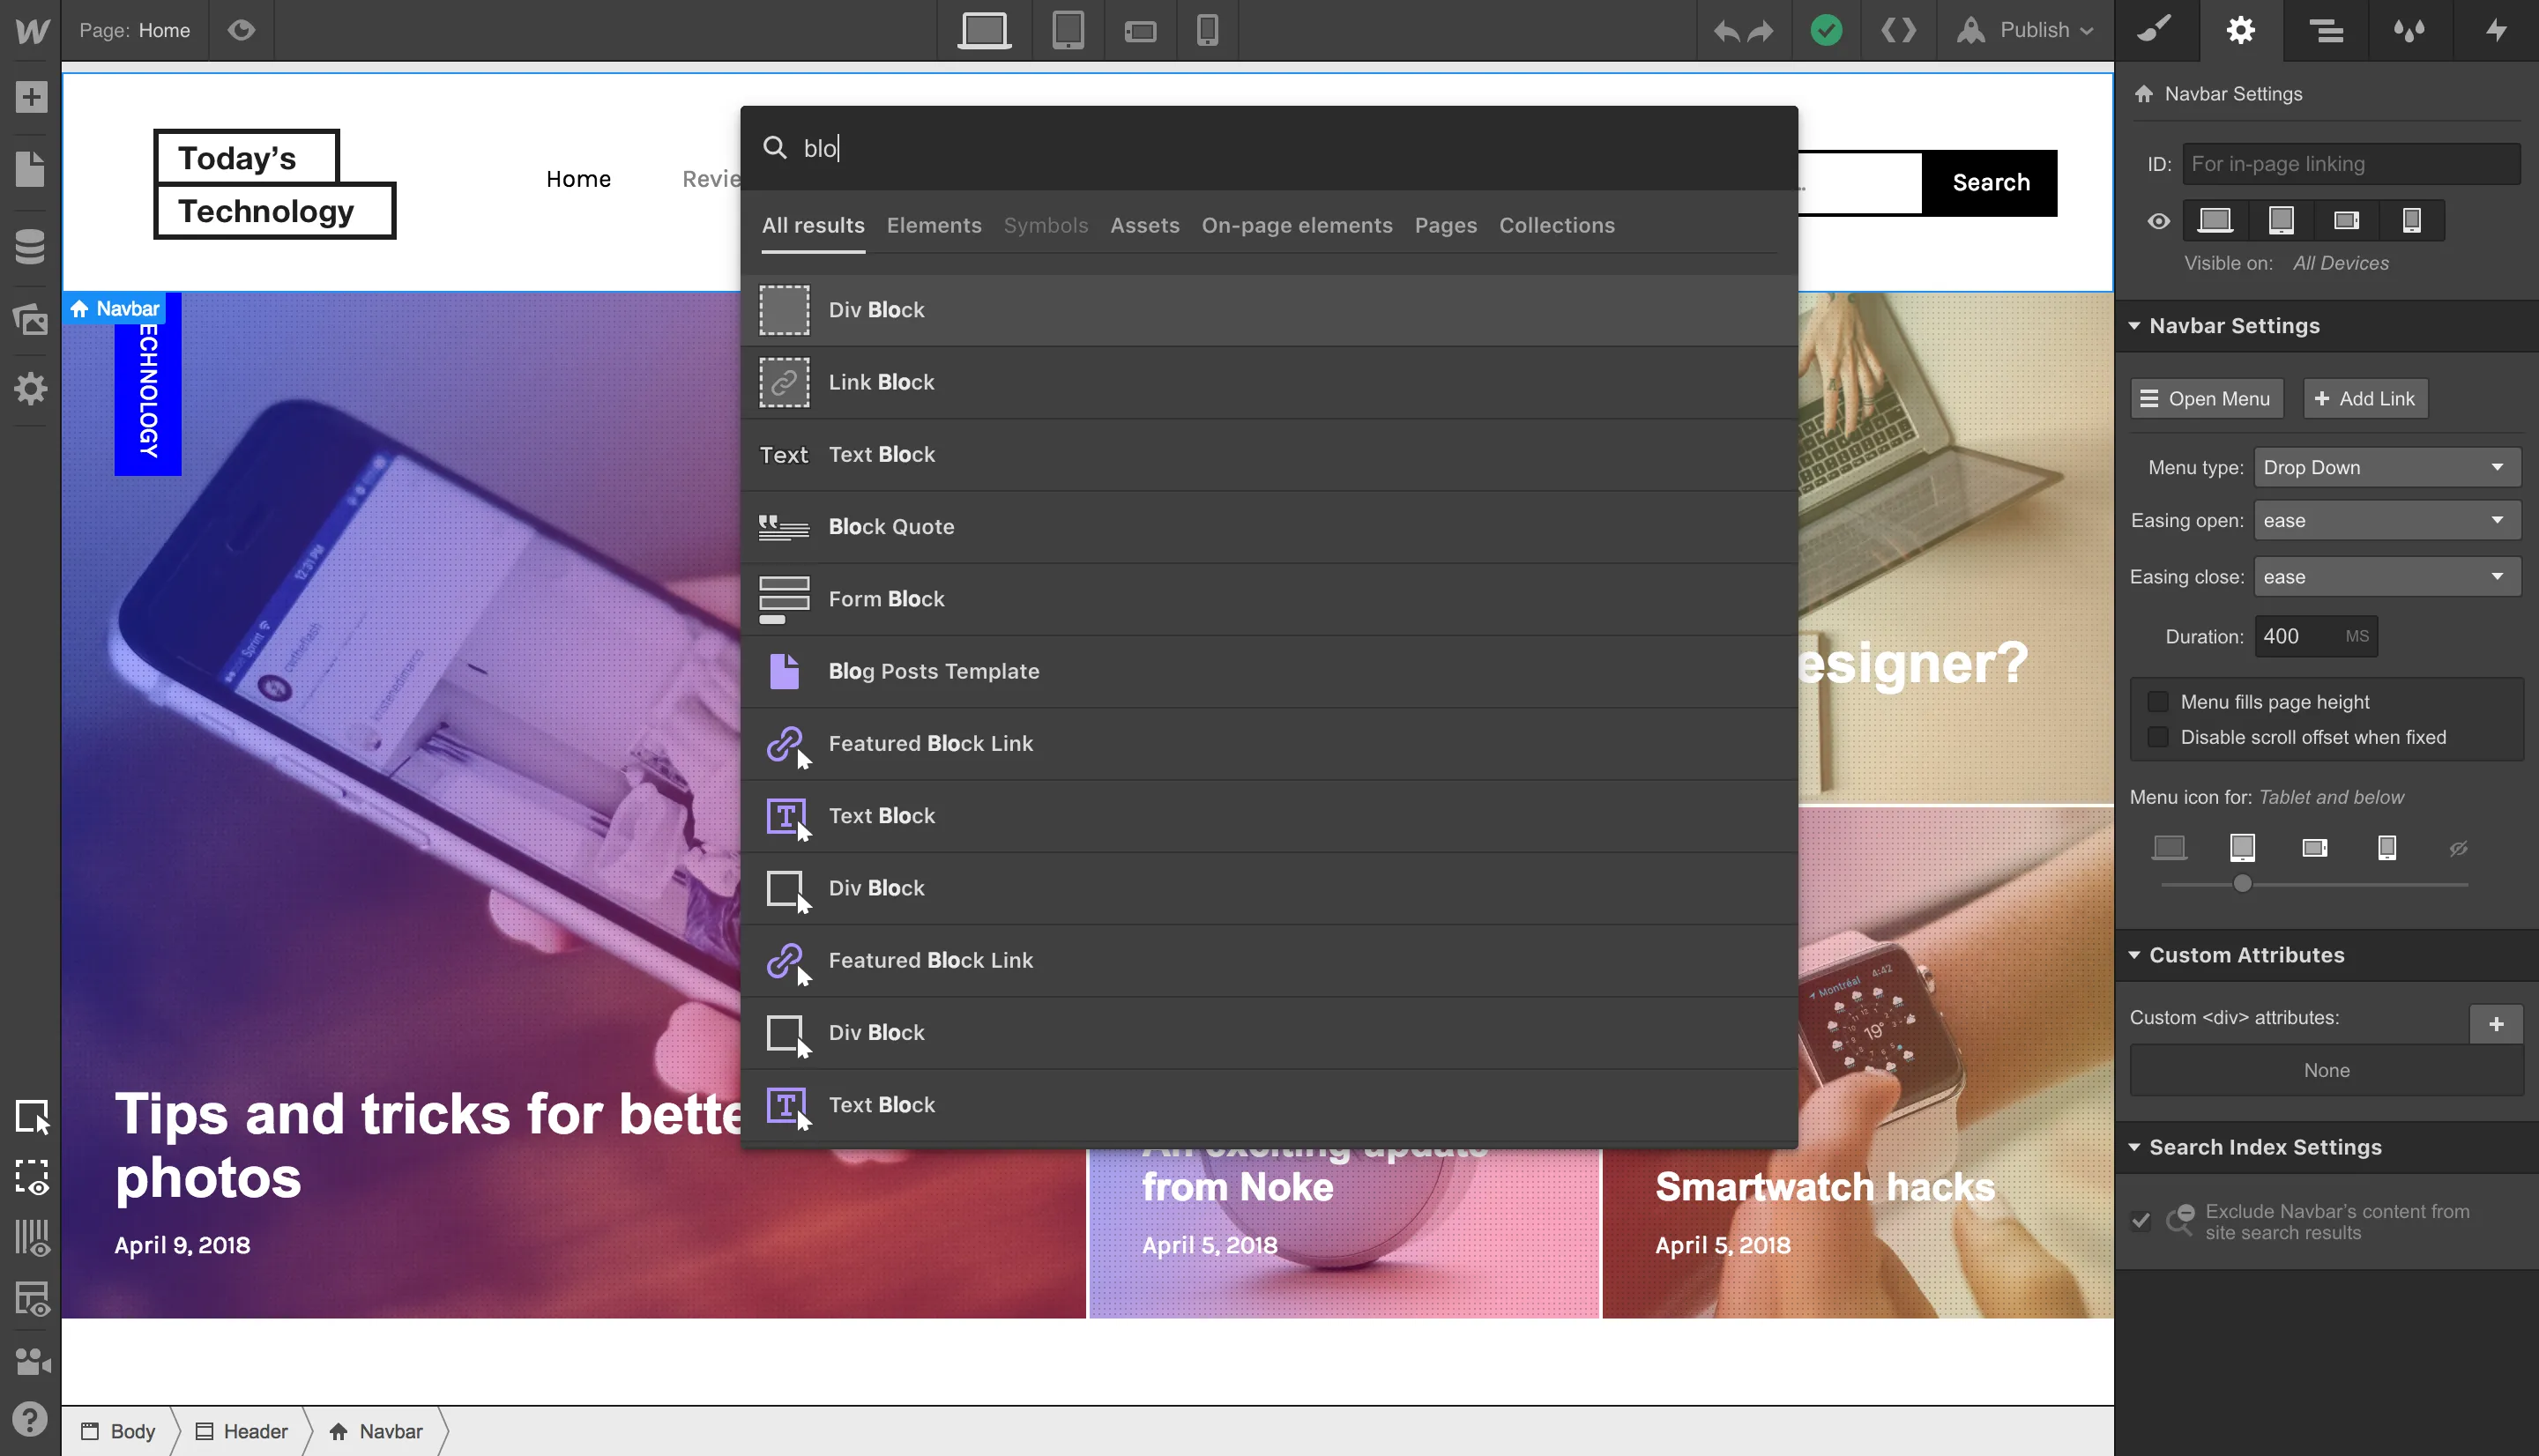This screenshot has height=1456, width=2539.
Task: Open the Pages panel icon
Action: pos(31,169)
